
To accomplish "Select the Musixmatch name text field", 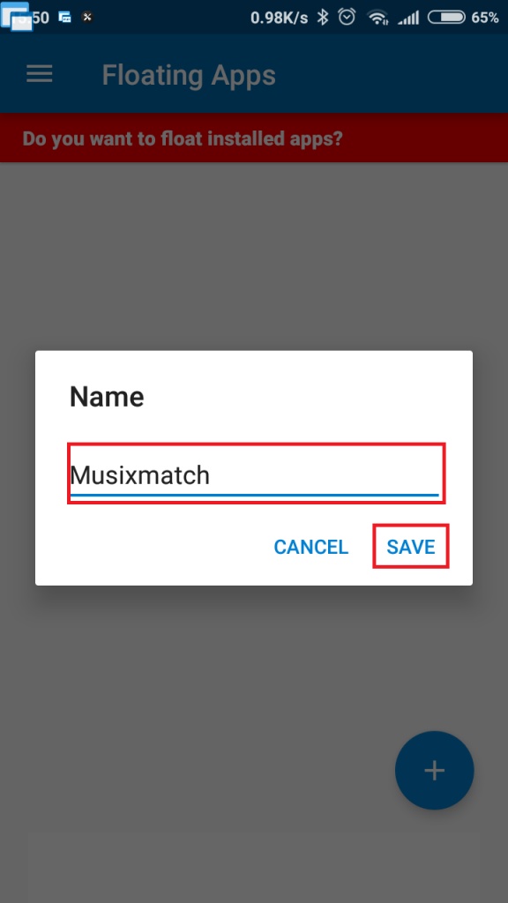I will (256, 474).
